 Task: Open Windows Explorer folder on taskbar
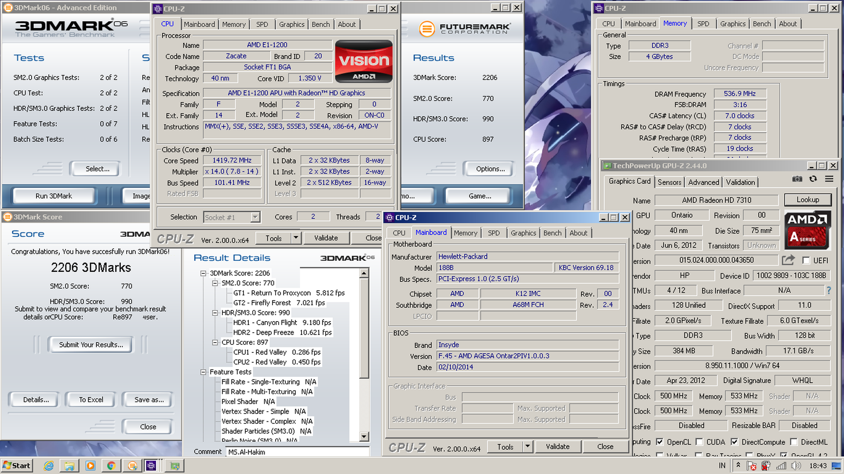point(69,466)
